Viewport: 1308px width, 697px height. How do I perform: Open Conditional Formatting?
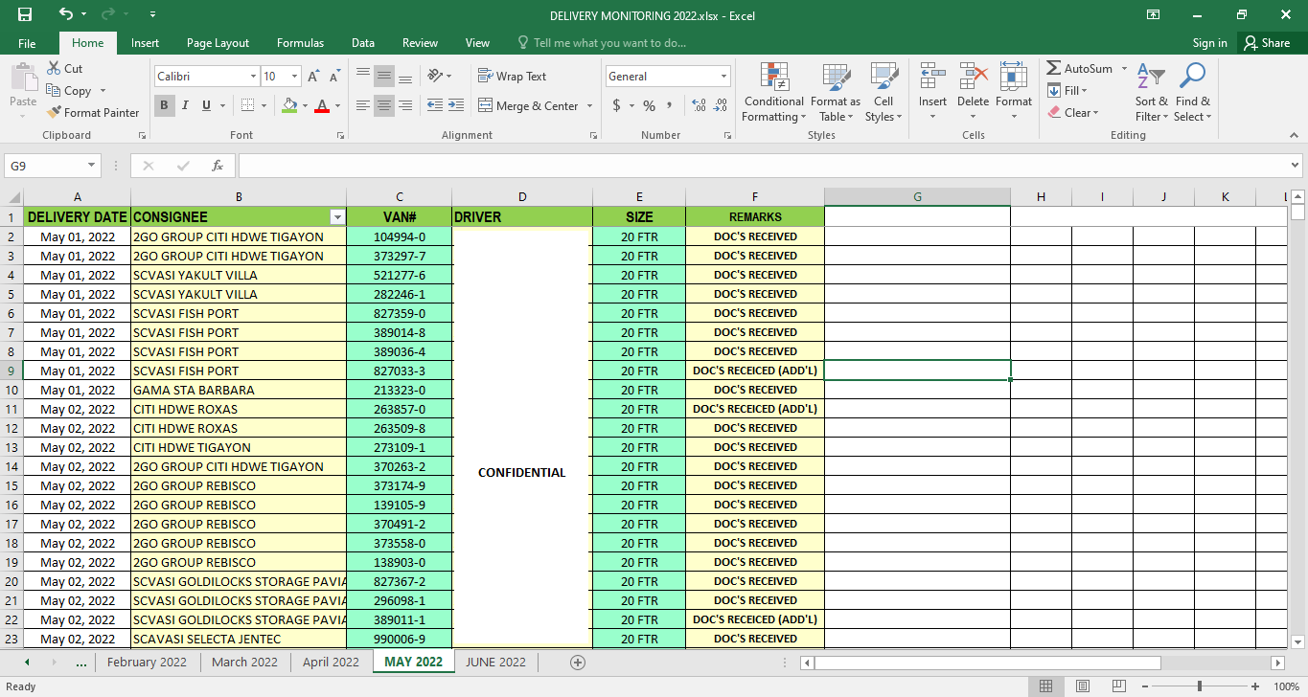(x=774, y=92)
